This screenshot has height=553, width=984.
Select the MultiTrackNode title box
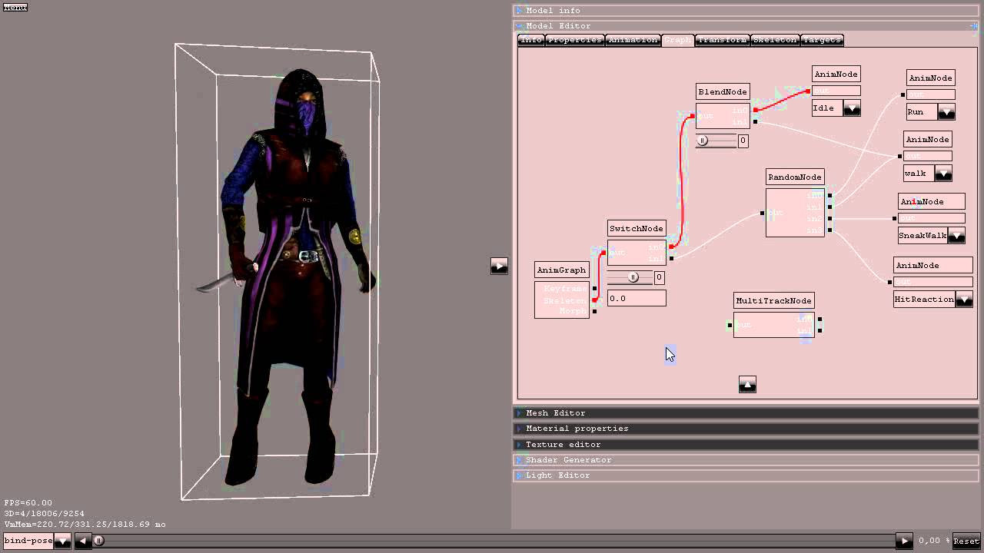[x=773, y=300]
